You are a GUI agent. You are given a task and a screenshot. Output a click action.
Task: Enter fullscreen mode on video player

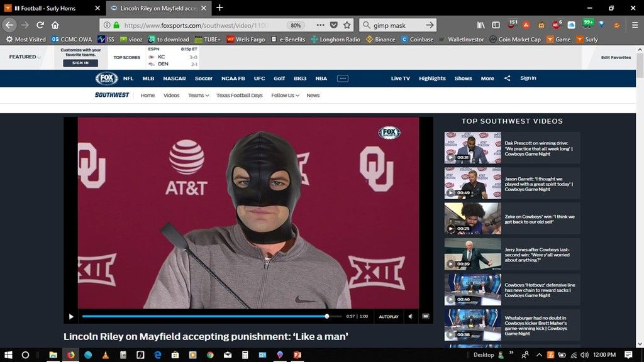click(425, 317)
